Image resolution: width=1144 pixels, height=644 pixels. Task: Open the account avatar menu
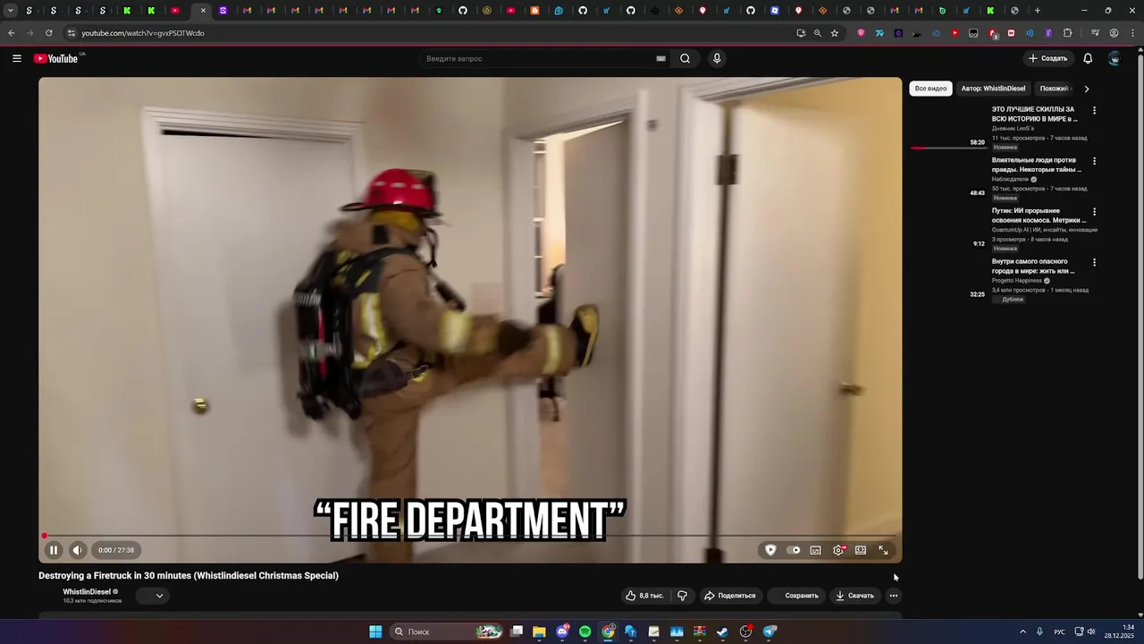pos(1114,58)
